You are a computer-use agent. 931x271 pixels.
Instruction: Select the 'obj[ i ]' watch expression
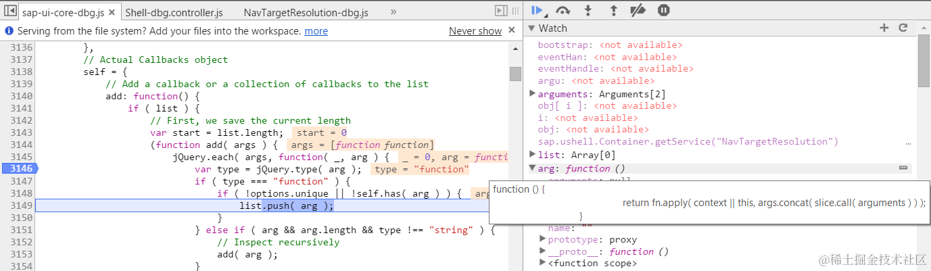pos(606,105)
